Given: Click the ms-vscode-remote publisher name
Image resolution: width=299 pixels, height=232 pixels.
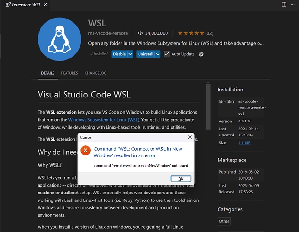Looking at the screenshot, I should pyautogui.click(x=108, y=33).
